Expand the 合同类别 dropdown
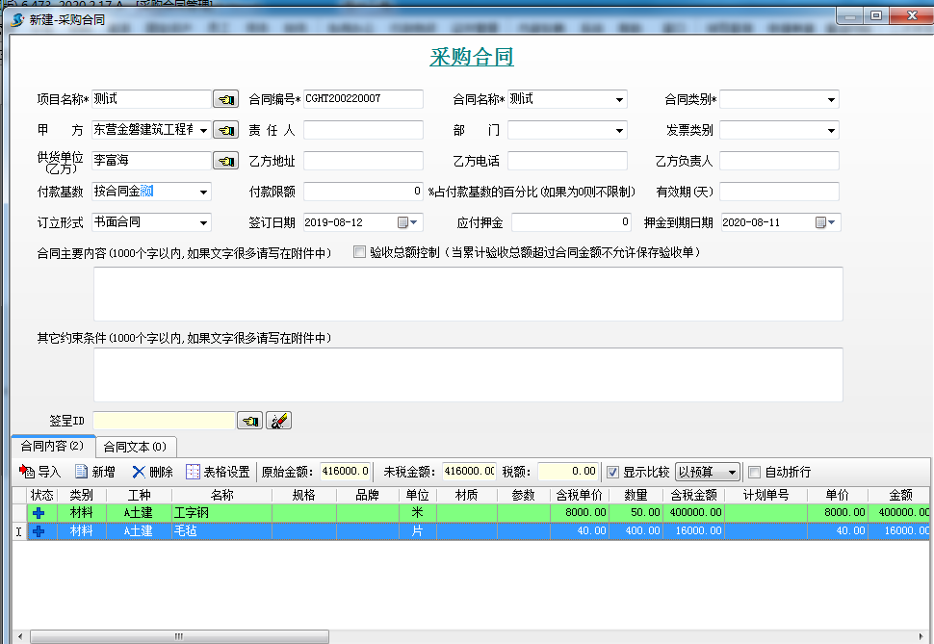The width and height of the screenshot is (934, 644). [831, 99]
